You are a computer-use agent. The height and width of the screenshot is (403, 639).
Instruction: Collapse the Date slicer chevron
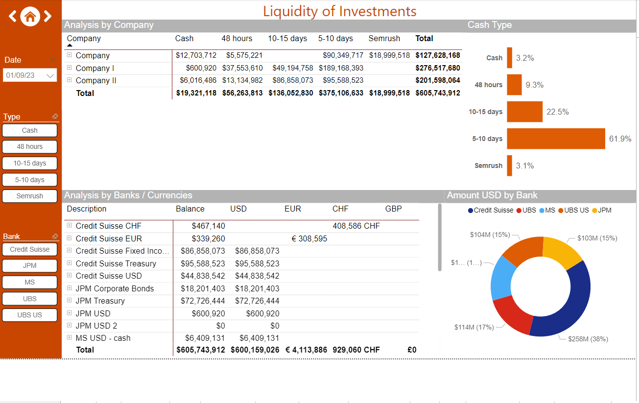(53, 60)
